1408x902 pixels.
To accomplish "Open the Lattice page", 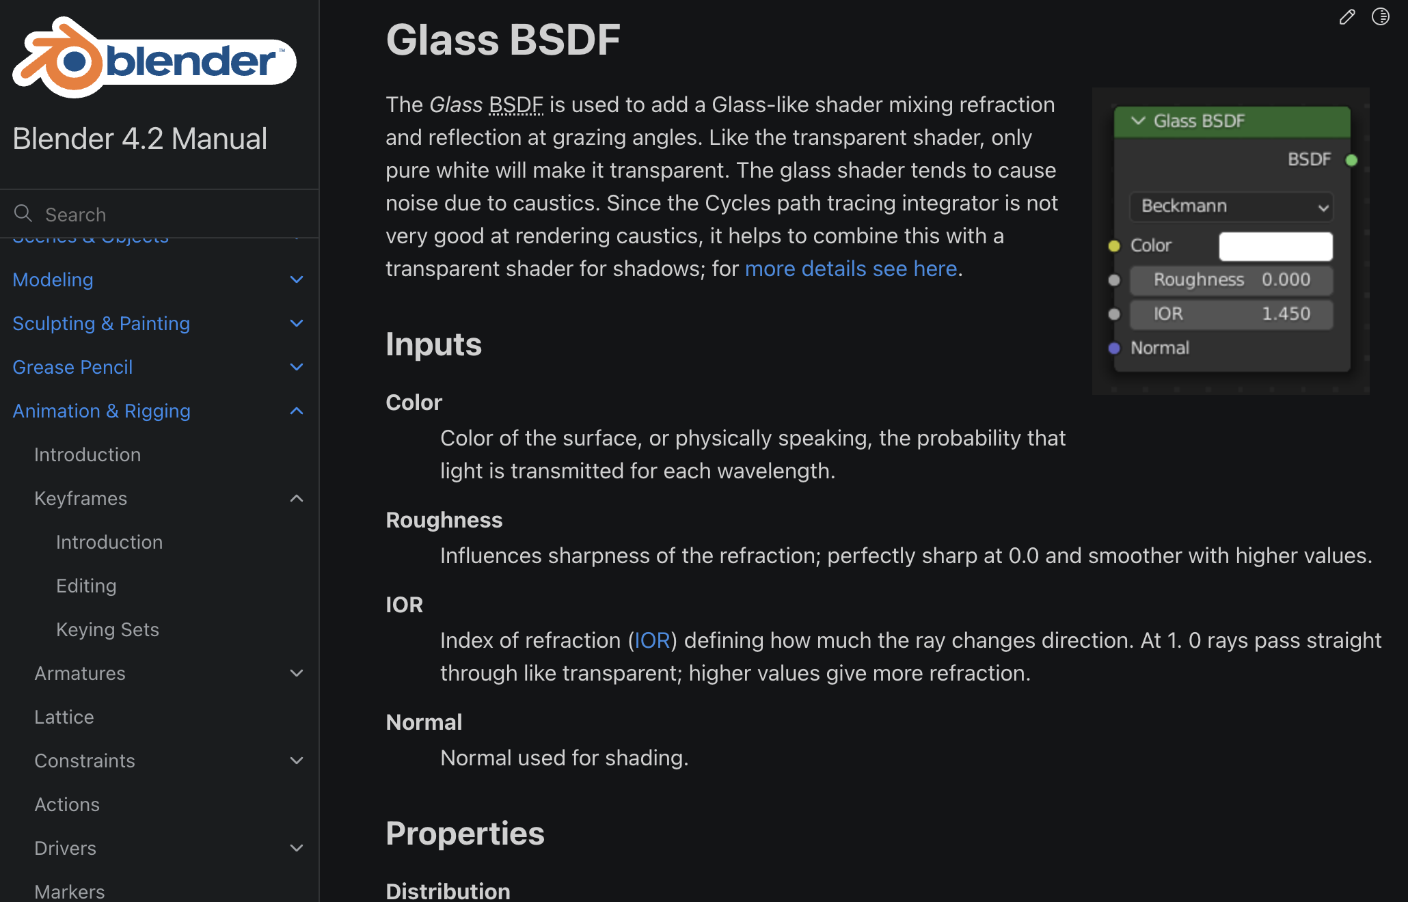I will (x=64, y=717).
